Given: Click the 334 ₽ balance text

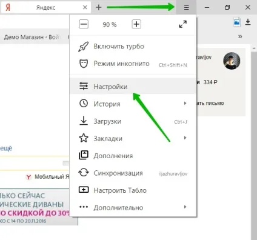Looking at the screenshot, I should (x=210, y=82).
